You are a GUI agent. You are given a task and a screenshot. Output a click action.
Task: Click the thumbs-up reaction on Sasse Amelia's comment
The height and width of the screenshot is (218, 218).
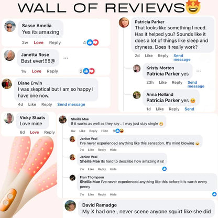point(90,42)
